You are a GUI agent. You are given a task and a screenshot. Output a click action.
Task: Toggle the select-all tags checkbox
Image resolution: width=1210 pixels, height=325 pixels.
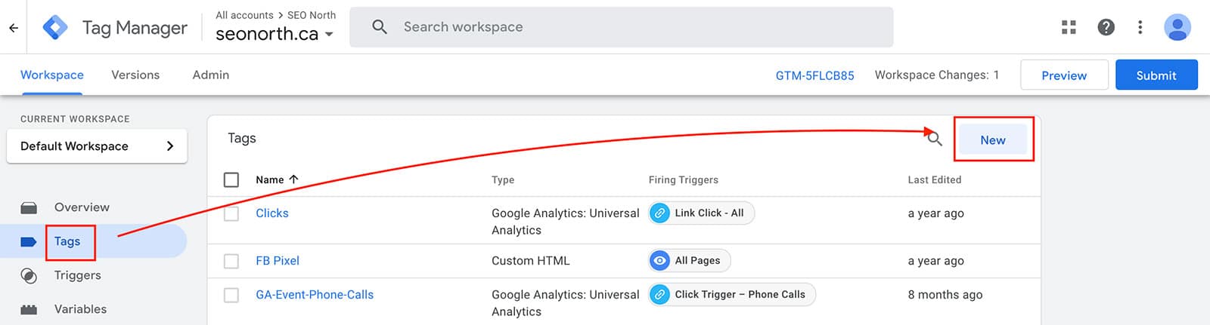tap(231, 179)
